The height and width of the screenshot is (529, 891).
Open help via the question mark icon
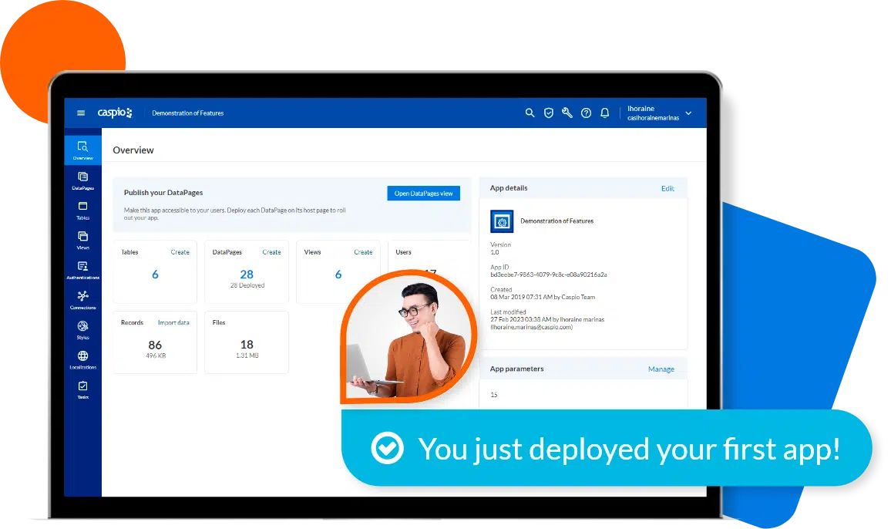click(x=587, y=113)
